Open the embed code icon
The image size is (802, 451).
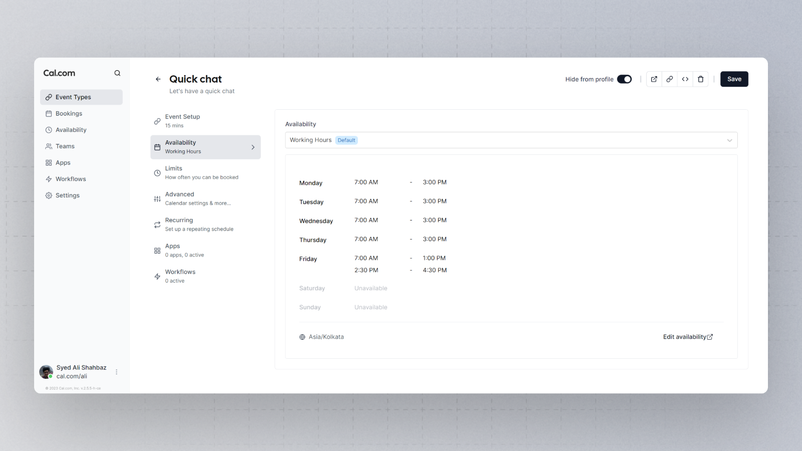click(x=685, y=79)
